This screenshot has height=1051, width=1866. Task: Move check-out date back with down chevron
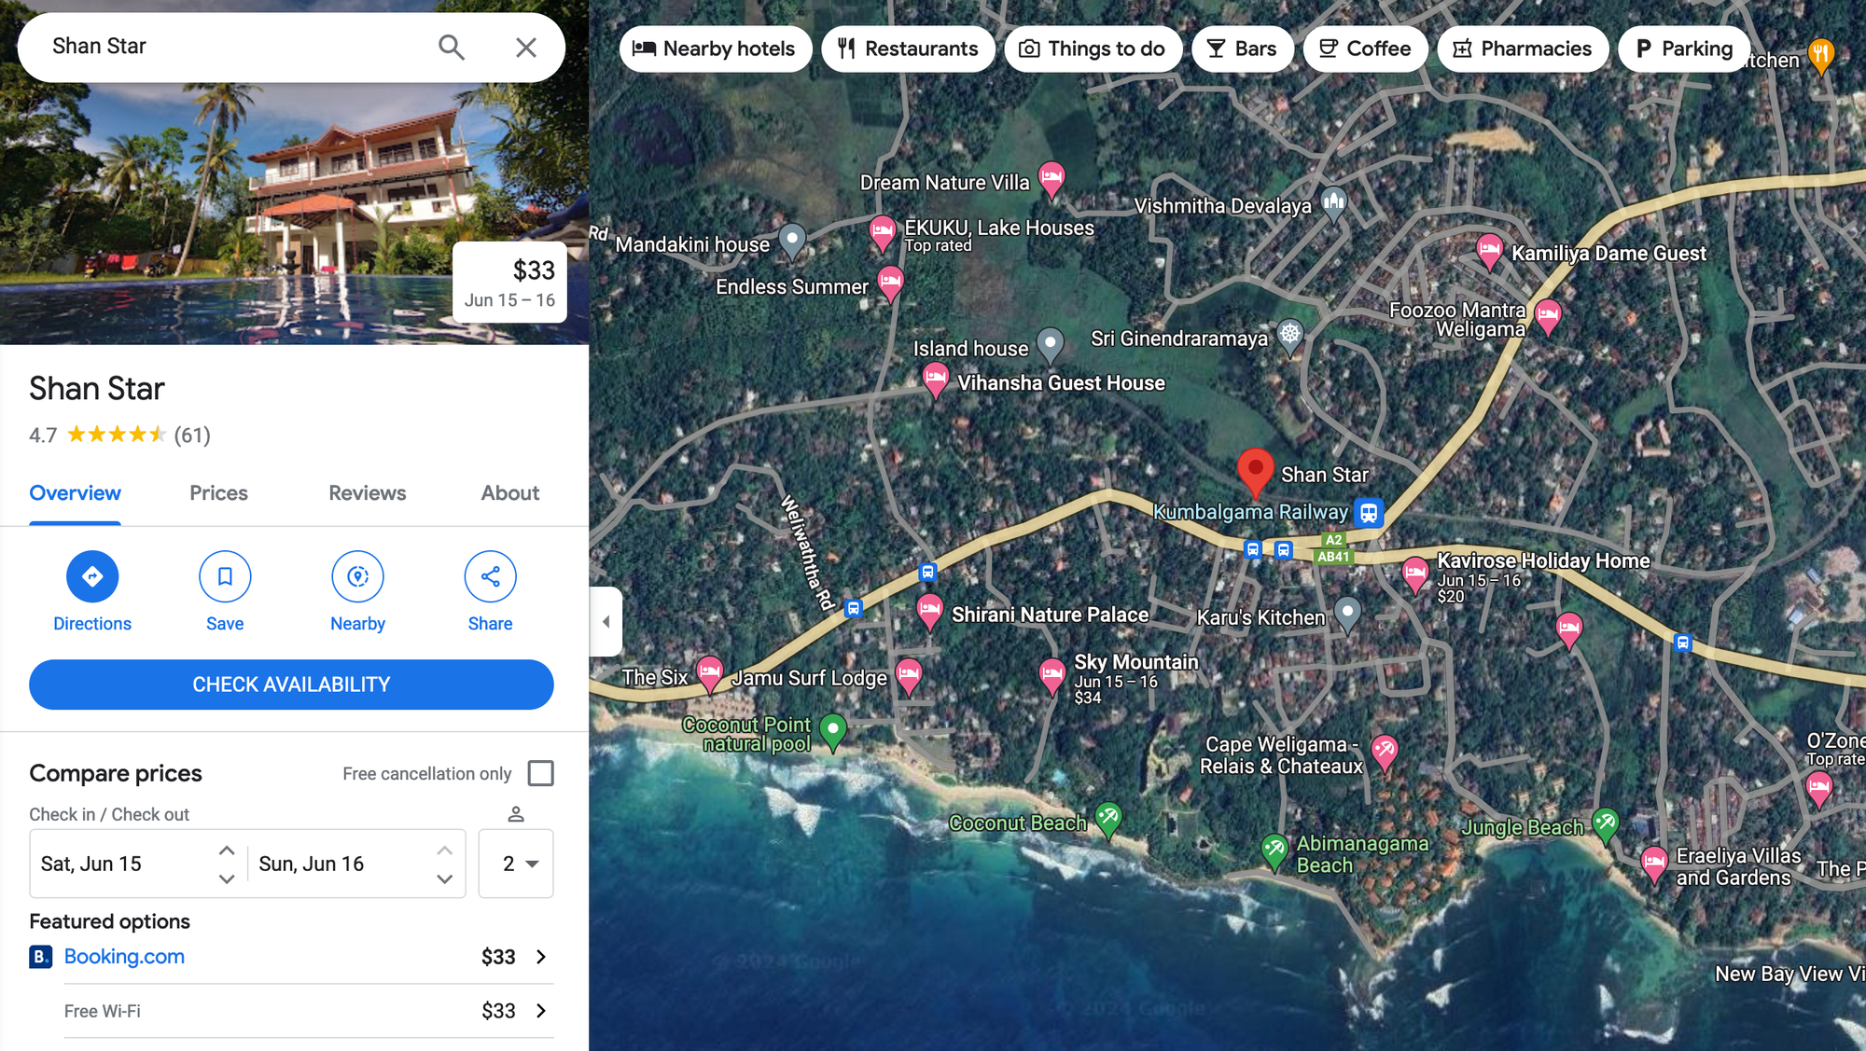pos(445,878)
